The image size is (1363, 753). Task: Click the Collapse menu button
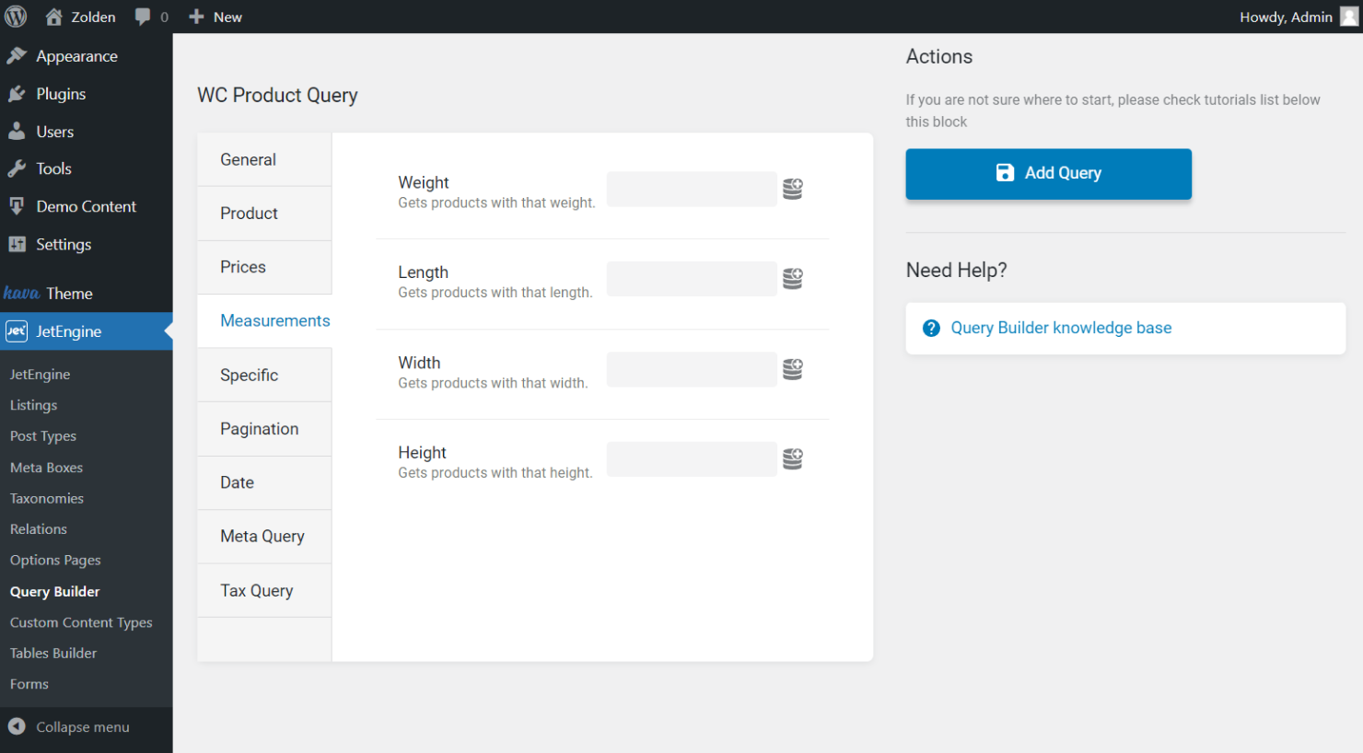pyautogui.click(x=86, y=727)
